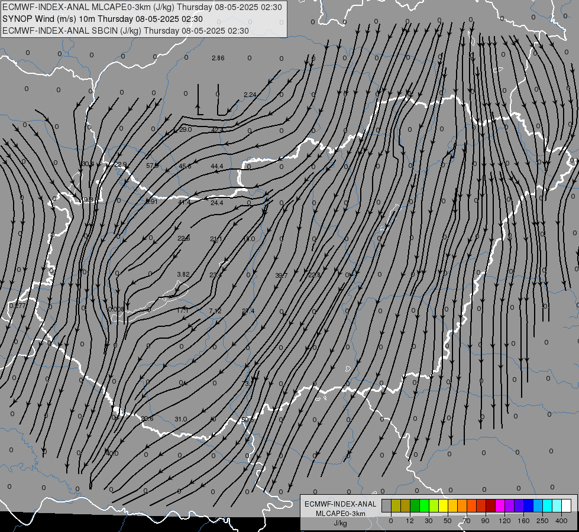Select the dark red legend swatch

tap(491, 505)
